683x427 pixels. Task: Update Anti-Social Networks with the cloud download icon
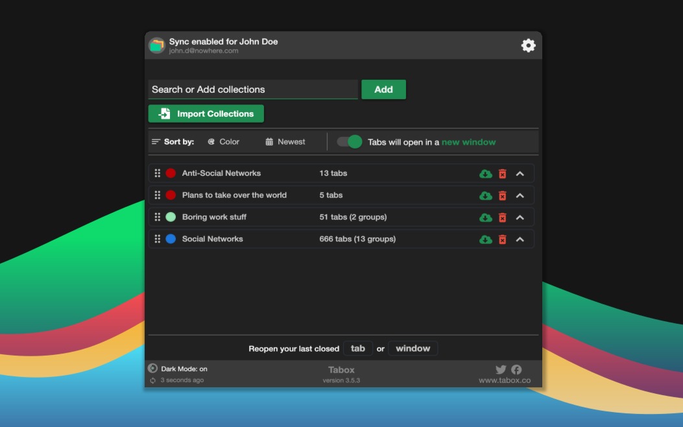click(486, 174)
